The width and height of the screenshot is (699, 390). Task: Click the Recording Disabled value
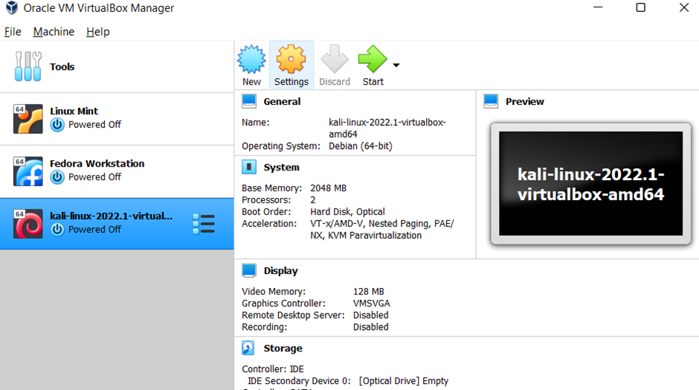click(x=371, y=327)
